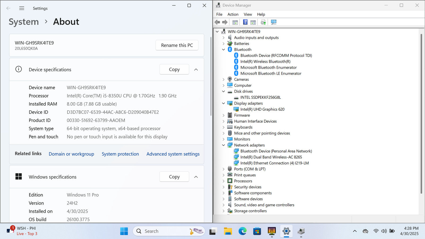Select Microsoft Bluetooth LE Enumerator
This screenshot has height=239, width=425.
(x=271, y=73)
